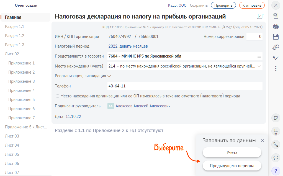Click the print icon in right sidebar
Viewport: 283px width, 176px height.
[276, 26]
